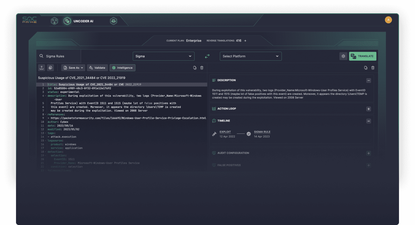
Task: Collapse the Timeline section
Action: point(368,121)
